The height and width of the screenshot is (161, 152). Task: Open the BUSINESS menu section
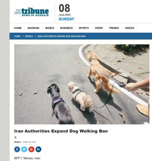coord(67,28)
